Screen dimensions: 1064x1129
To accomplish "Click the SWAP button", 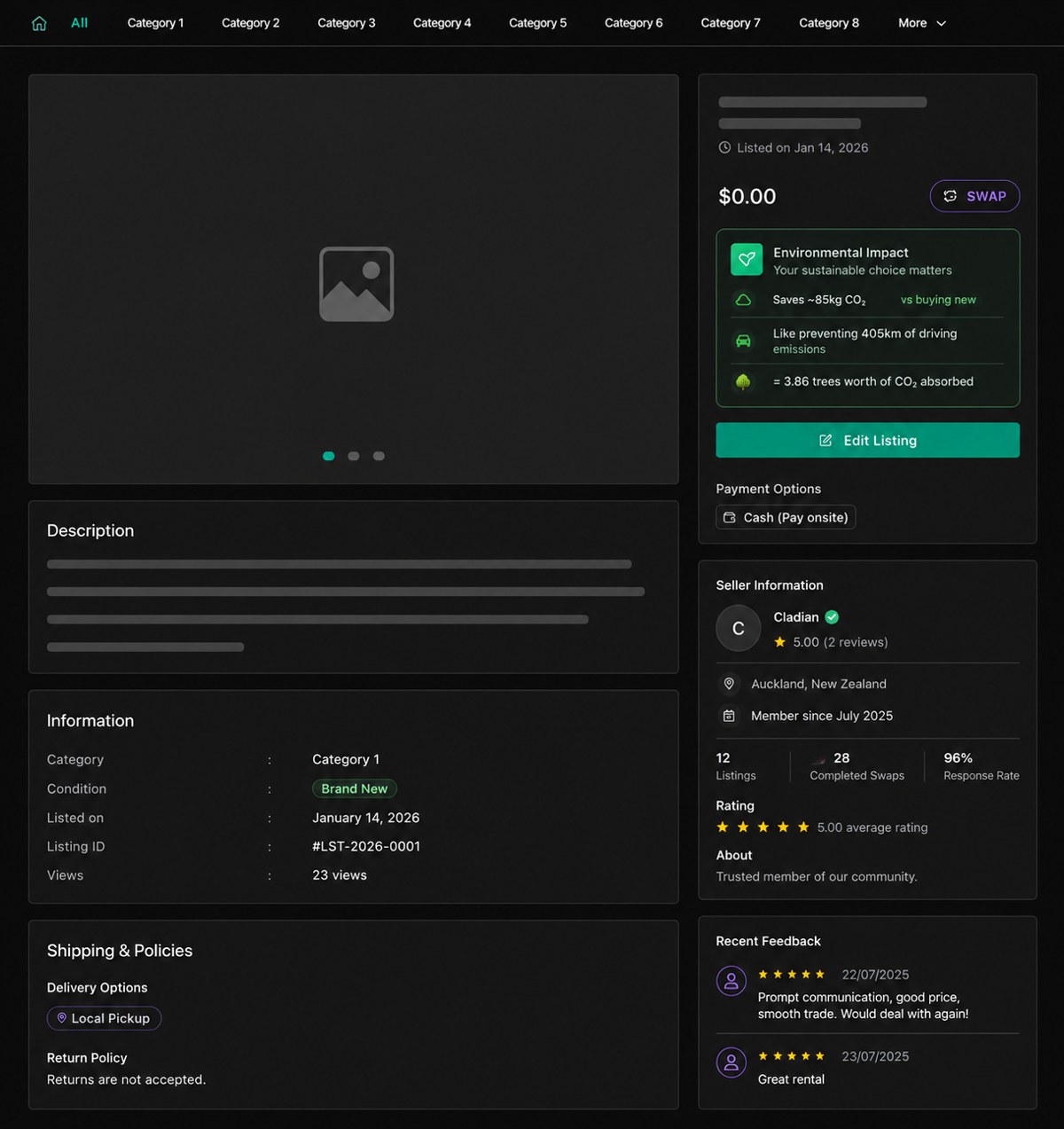I will coord(974,196).
